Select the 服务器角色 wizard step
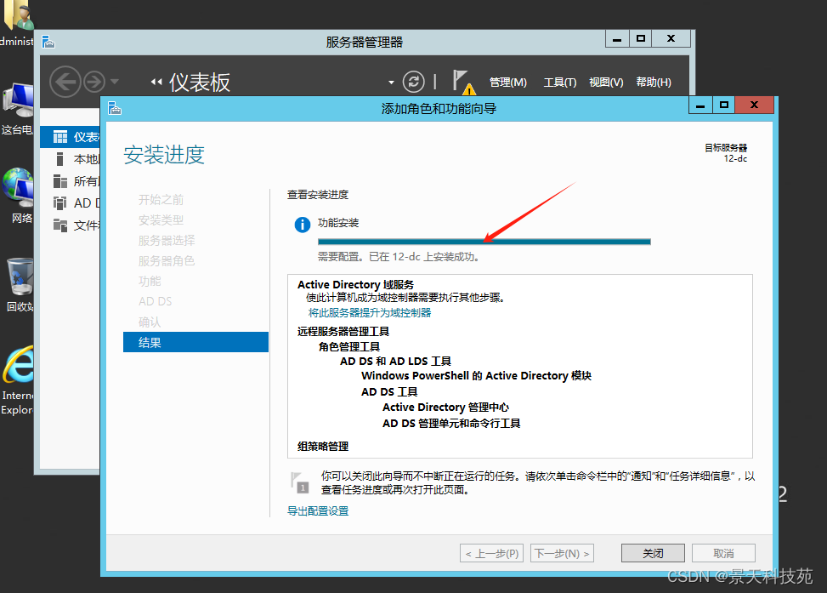The height and width of the screenshot is (593, 827). 166,261
